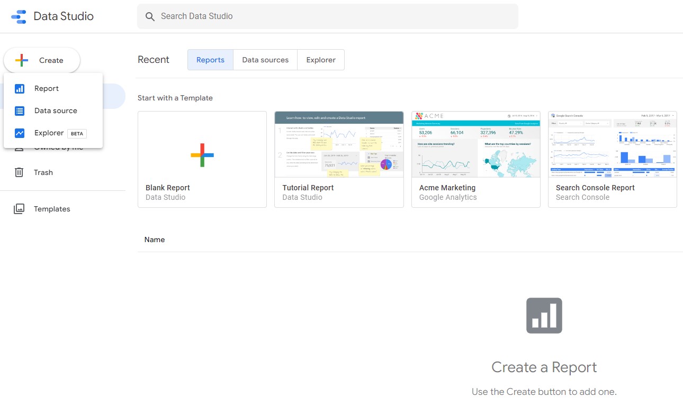Click the search magnifier icon
The height and width of the screenshot is (415, 683).
(x=150, y=16)
